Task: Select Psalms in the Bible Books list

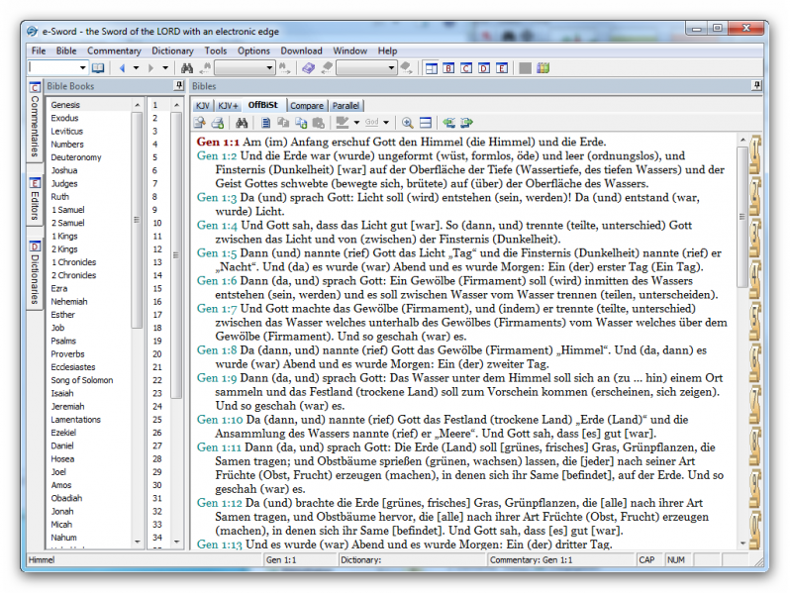Action: [63, 341]
